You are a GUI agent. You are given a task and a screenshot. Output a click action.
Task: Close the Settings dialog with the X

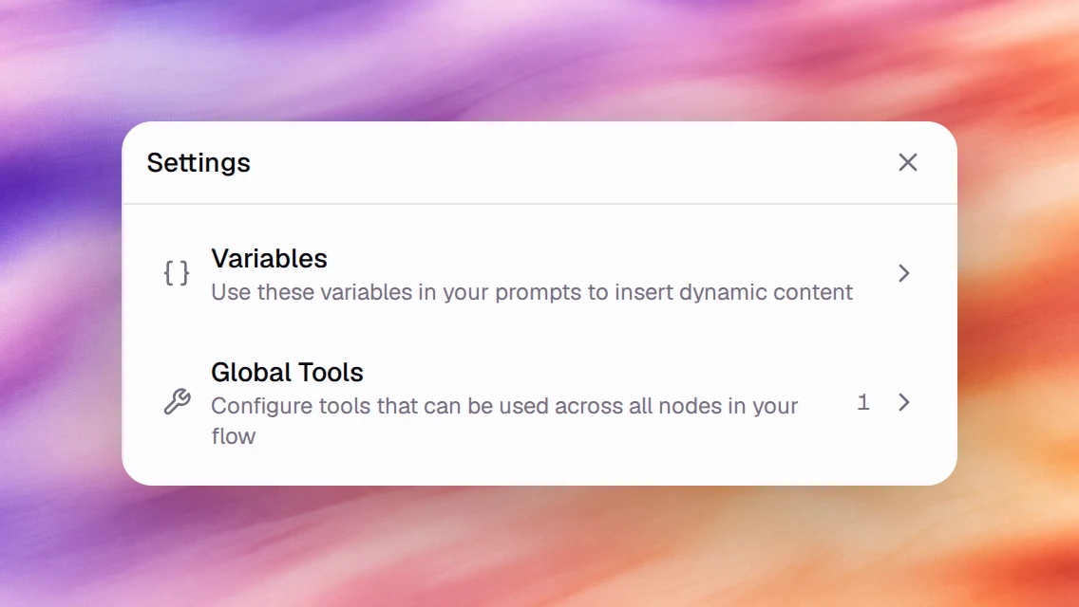coord(908,162)
